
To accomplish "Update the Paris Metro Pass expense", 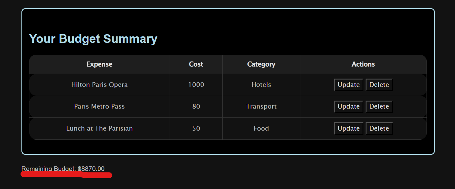I will (348, 106).
